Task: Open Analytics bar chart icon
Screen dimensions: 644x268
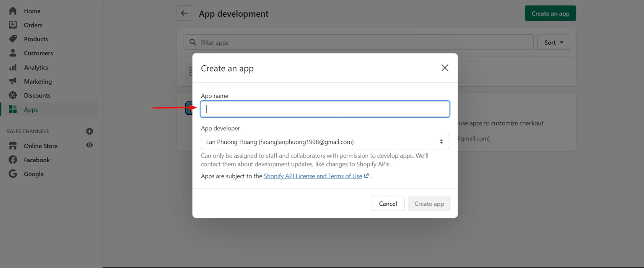Action: (13, 67)
